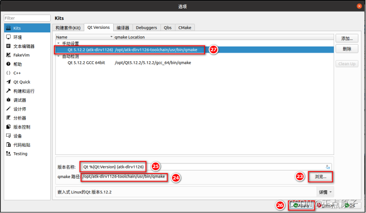Select Testing in the sidebar list
Screen dimensions: 366x213
tap(27, 154)
